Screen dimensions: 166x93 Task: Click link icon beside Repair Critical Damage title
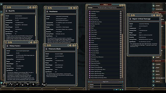click(x=130, y=19)
